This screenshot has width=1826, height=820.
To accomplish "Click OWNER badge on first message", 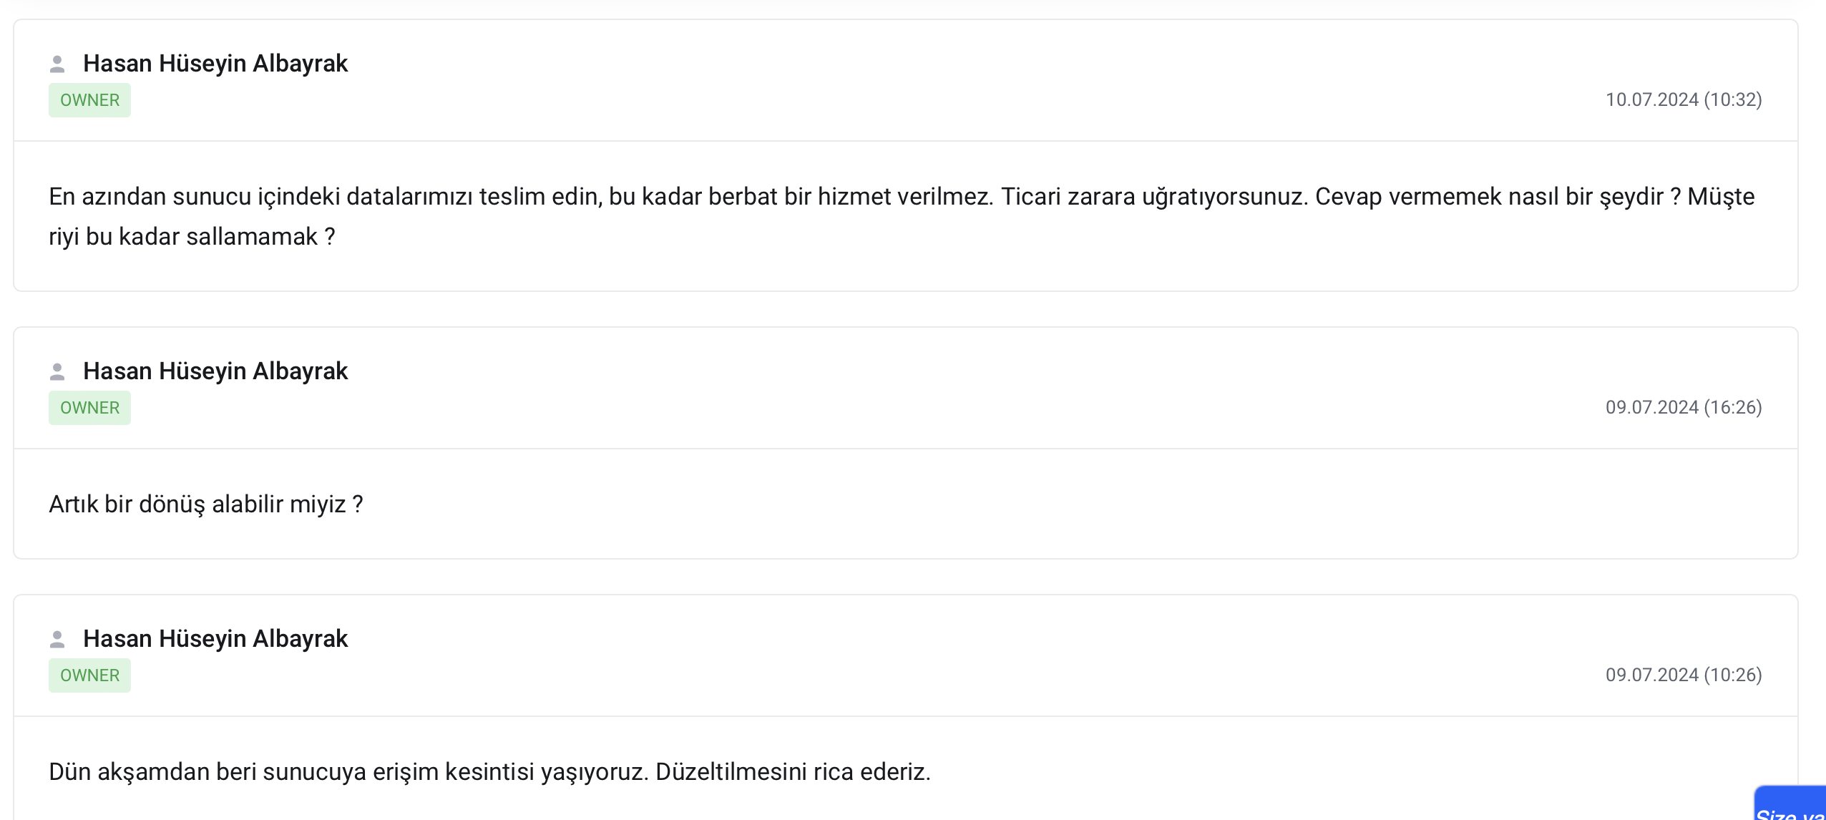I will 89,100.
